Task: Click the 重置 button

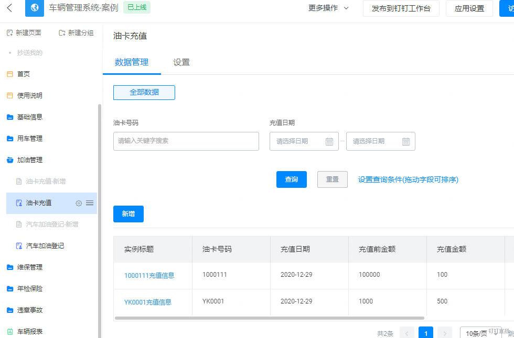Action: (x=333, y=179)
